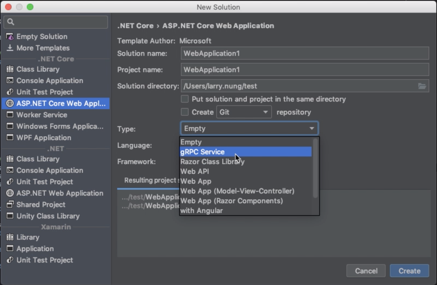Select Shared Project template label

[x=41, y=205]
